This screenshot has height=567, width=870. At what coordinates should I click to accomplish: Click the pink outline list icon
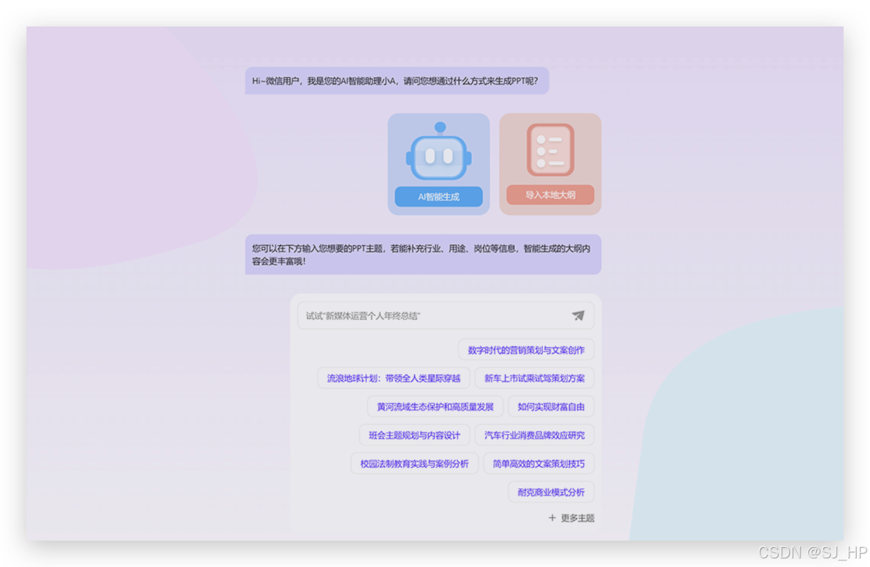(550, 150)
